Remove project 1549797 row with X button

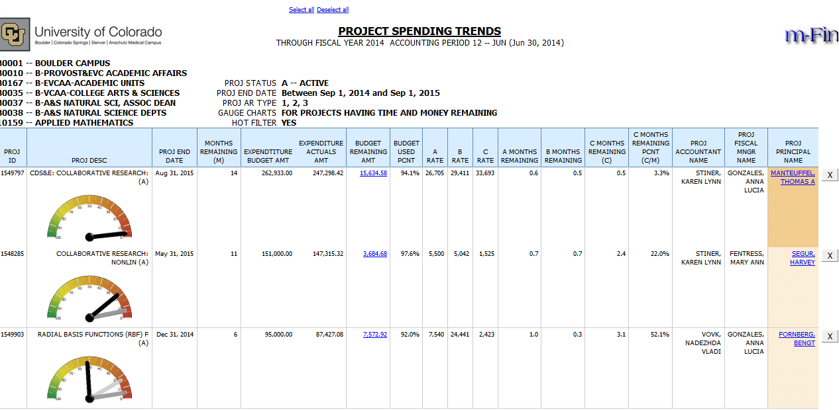829,175
